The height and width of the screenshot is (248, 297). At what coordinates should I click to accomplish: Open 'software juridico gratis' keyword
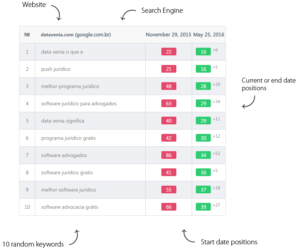point(67,172)
